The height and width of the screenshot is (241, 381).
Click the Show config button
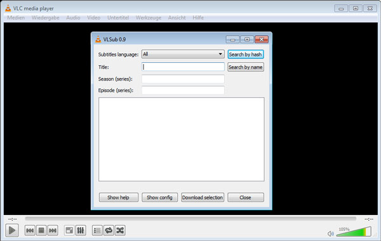pyautogui.click(x=159, y=197)
